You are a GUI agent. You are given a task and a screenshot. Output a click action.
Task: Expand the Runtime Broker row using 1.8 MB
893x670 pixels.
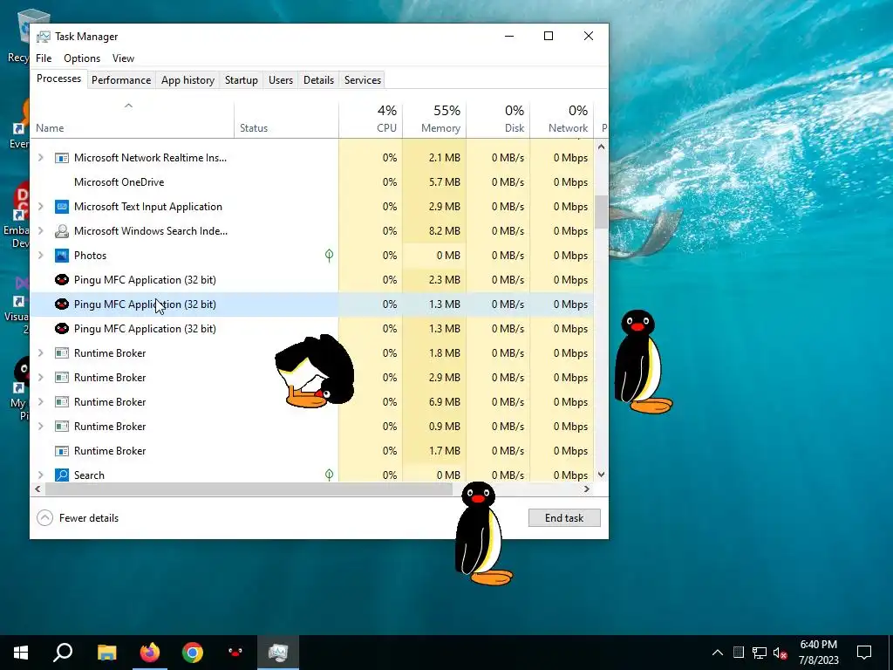[40, 352]
